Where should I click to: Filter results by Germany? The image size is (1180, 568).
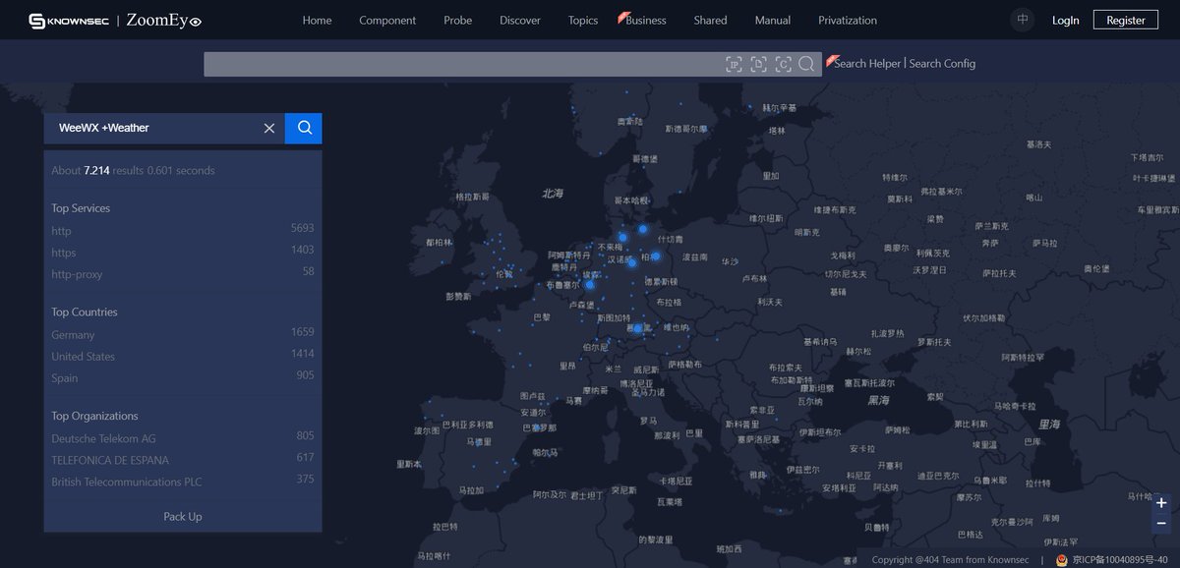click(x=73, y=335)
